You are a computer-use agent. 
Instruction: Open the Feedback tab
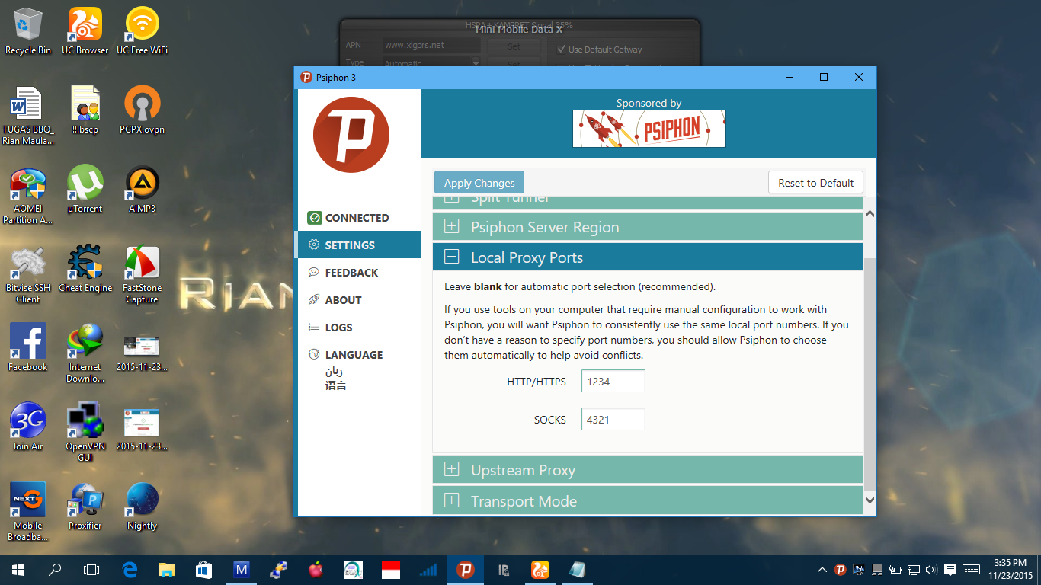pos(358,273)
